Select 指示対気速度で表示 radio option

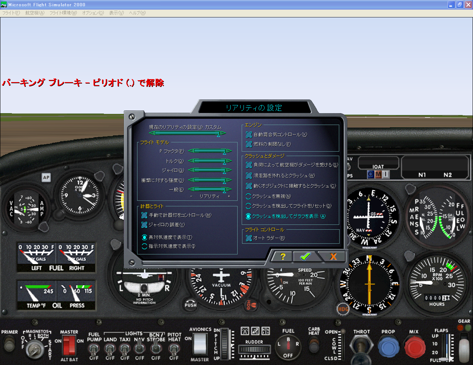pyautogui.click(x=144, y=246)
